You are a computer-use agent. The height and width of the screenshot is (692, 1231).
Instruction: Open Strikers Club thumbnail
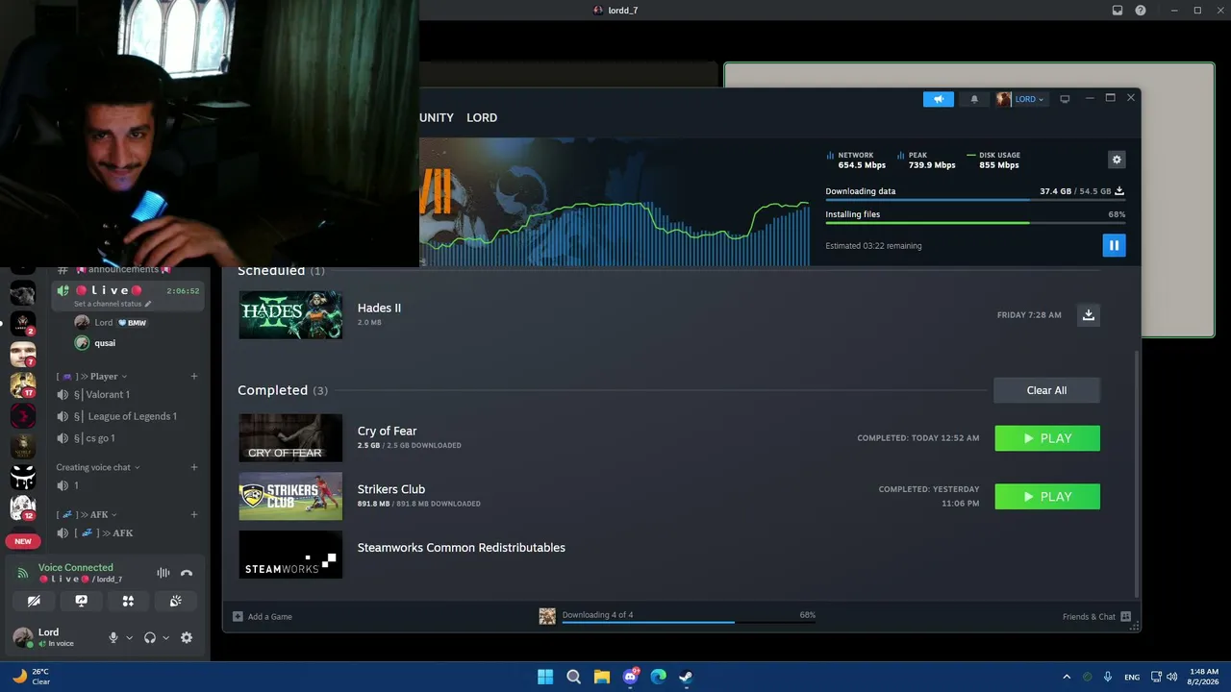coord(290,497)
